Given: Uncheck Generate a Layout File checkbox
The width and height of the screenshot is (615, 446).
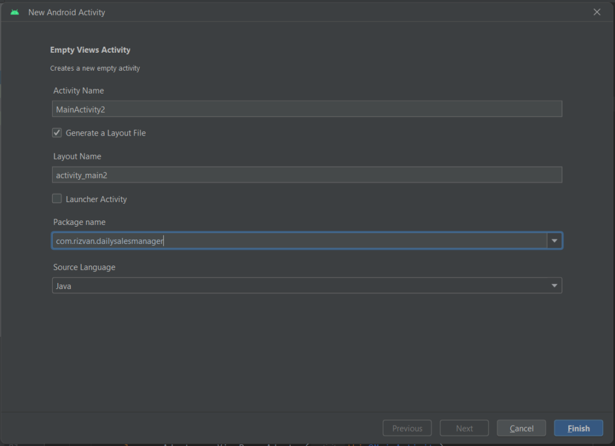Looking at the screenshot, I should [x=57, y=132].
